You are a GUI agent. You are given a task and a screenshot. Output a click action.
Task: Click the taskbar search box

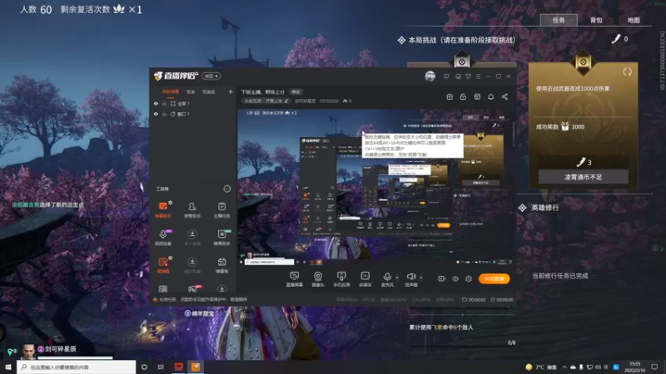pos(77,367)
